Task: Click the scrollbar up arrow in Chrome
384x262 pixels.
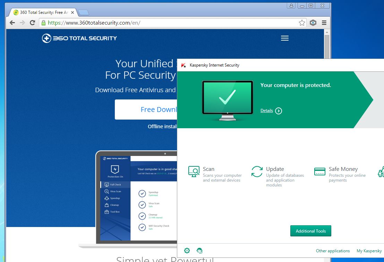Action: (327, 32)
